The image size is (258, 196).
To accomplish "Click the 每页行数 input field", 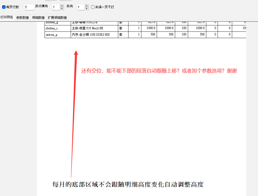I will point(29,7).
